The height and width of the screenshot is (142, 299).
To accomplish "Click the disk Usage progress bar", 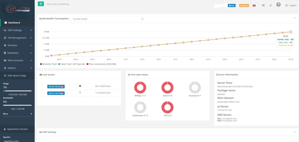I will click(17, 91).
